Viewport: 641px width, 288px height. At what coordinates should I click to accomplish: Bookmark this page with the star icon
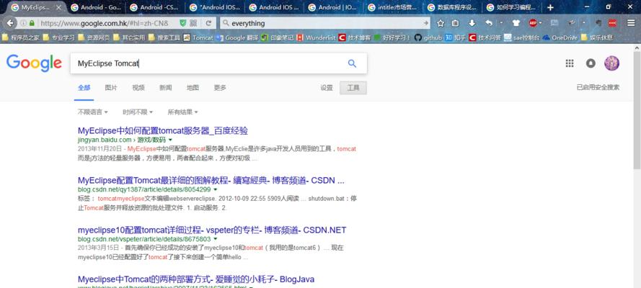click(441, 23)
